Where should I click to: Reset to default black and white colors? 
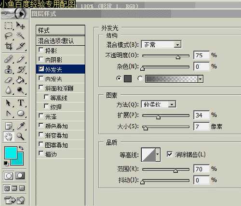(x=6, y=163)
